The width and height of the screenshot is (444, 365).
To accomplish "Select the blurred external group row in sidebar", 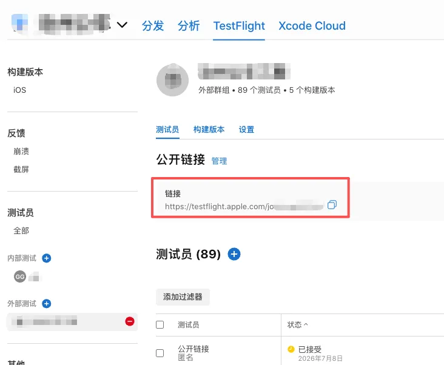I will 72,322.
